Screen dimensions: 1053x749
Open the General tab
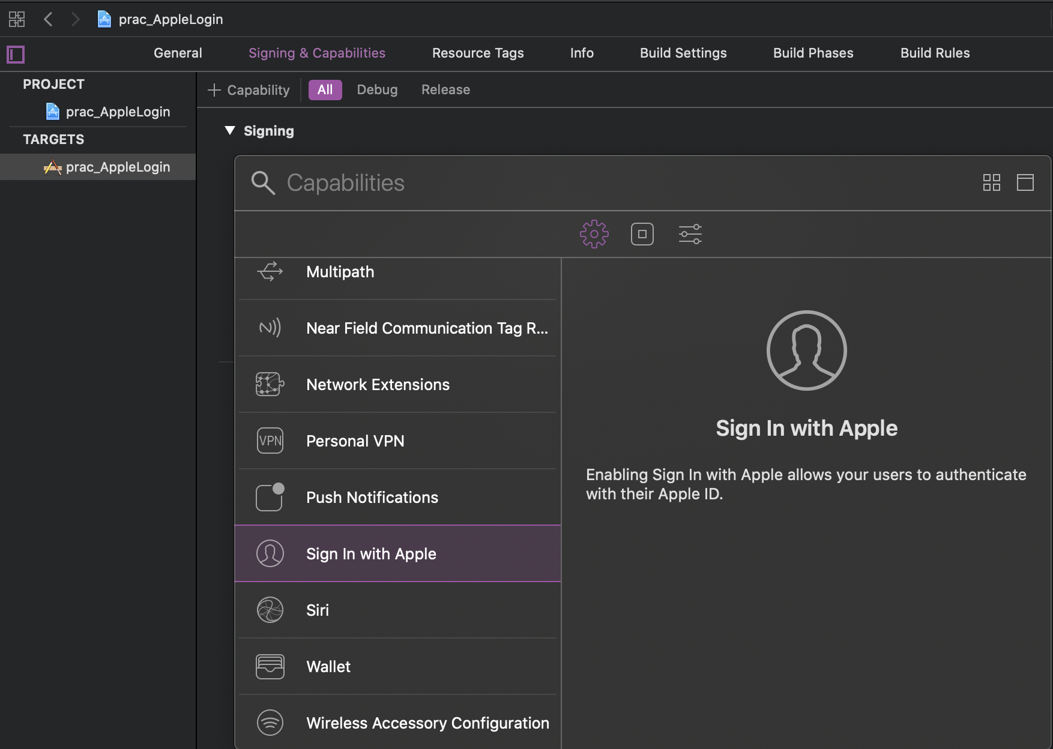click(x=178, y=53)
